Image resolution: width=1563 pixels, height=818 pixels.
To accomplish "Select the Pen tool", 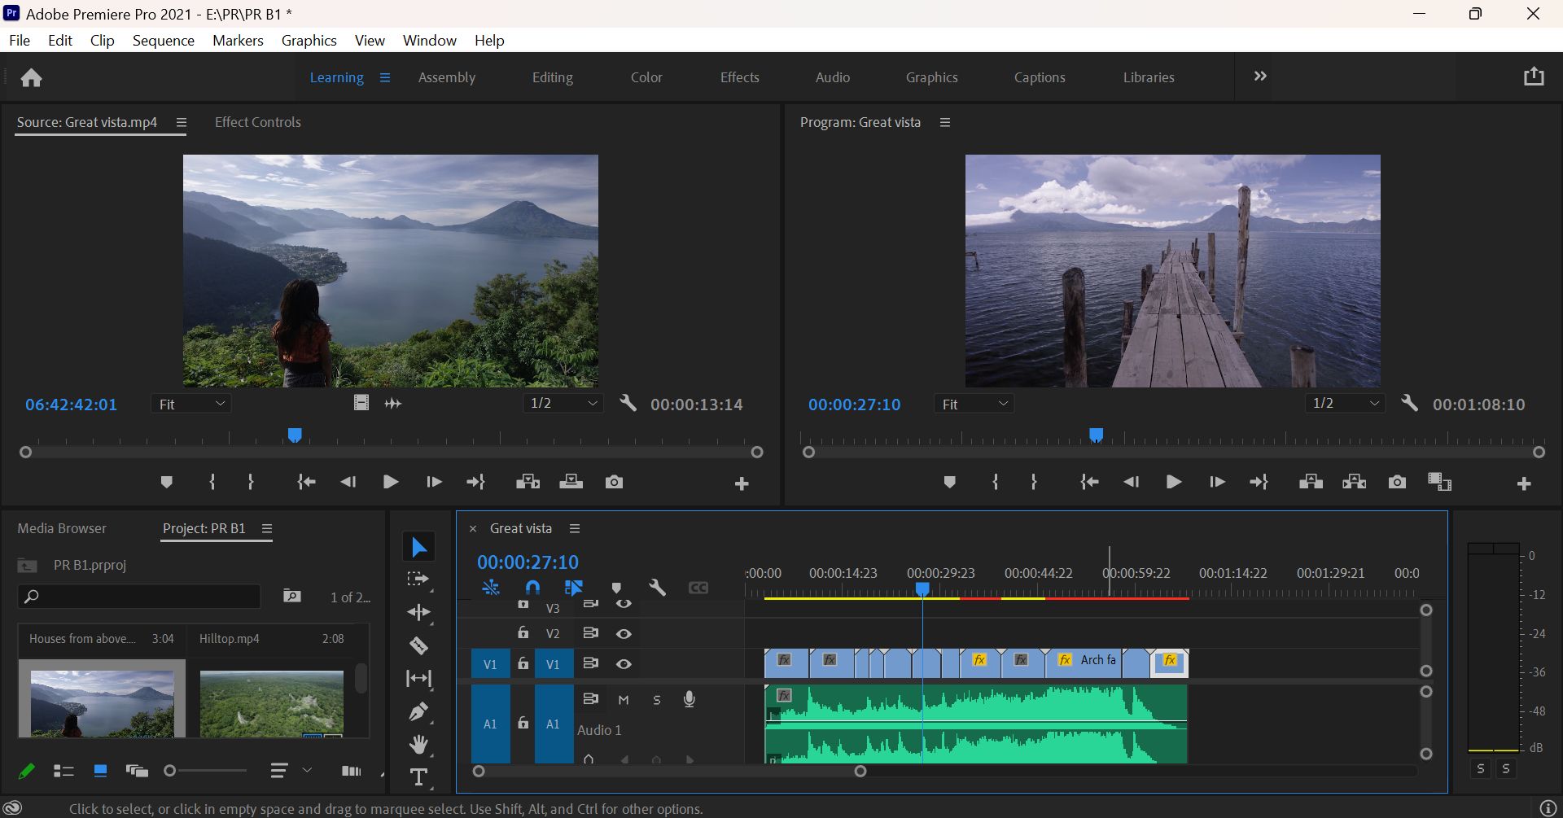I will (418, 711).
